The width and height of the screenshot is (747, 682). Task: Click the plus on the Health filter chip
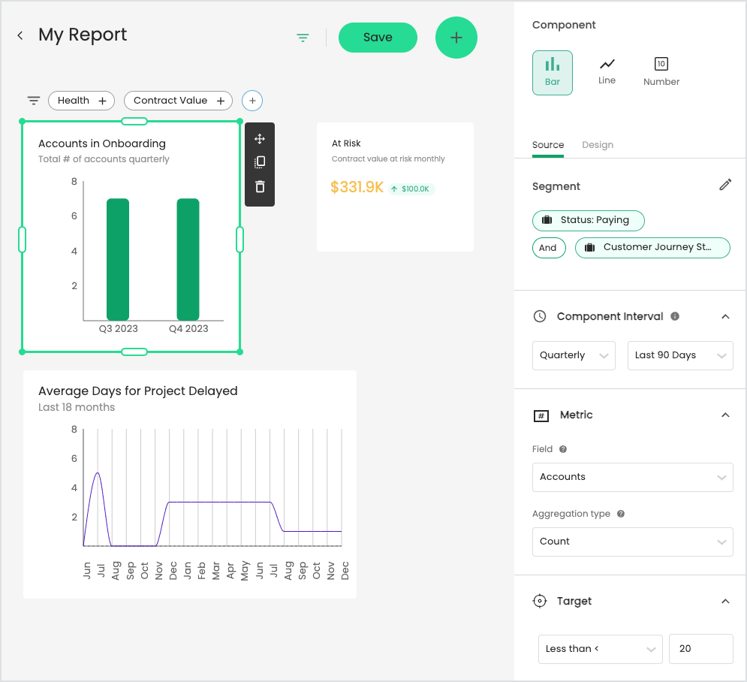click(x=102, y=101)
